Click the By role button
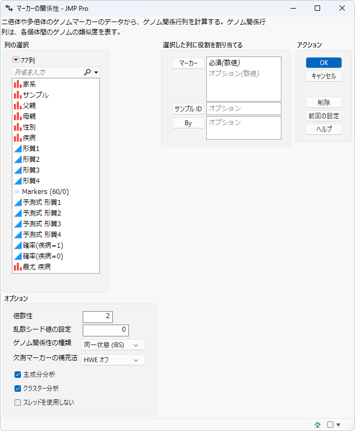The image size is (355, 431). click(x=188, y=123)
